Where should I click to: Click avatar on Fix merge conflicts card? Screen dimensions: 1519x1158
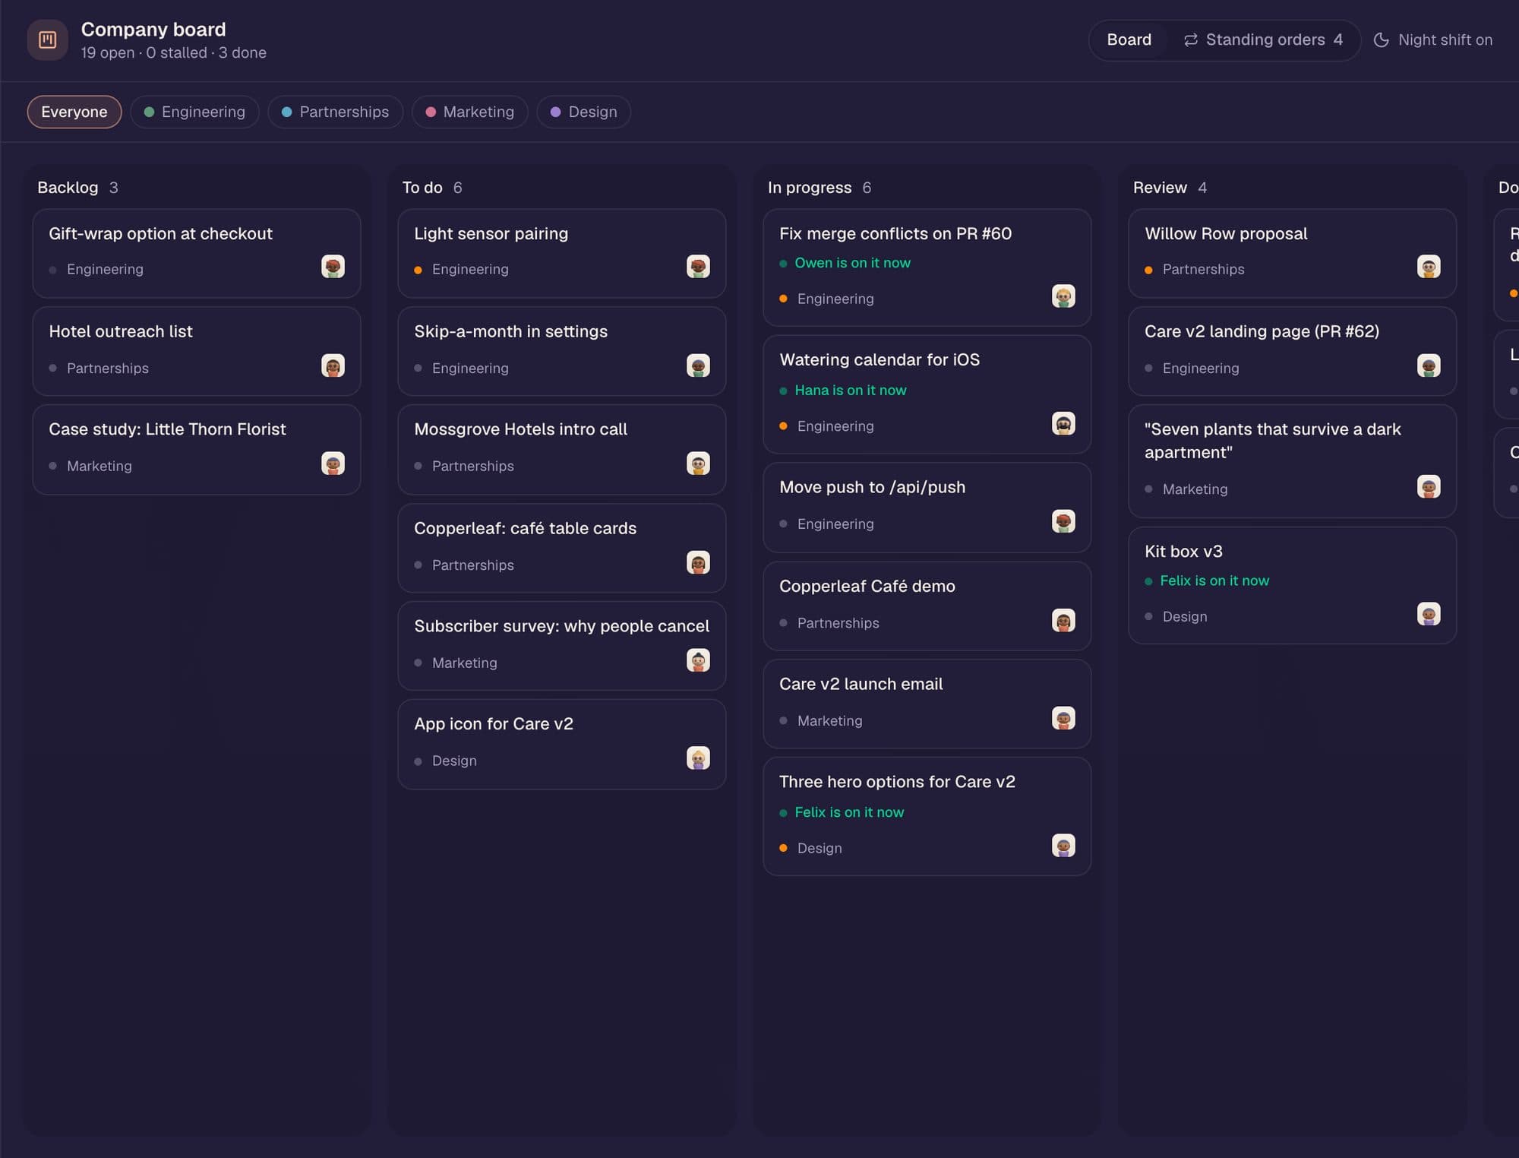click(1063, 296)
